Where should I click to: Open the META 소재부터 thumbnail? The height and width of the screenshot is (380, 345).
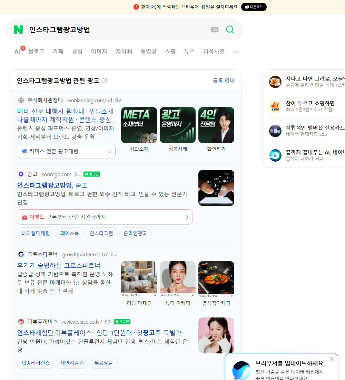(139, 125)
